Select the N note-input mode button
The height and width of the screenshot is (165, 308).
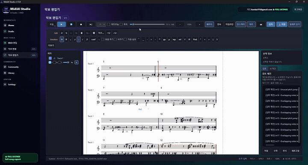(x=62, y=39)
